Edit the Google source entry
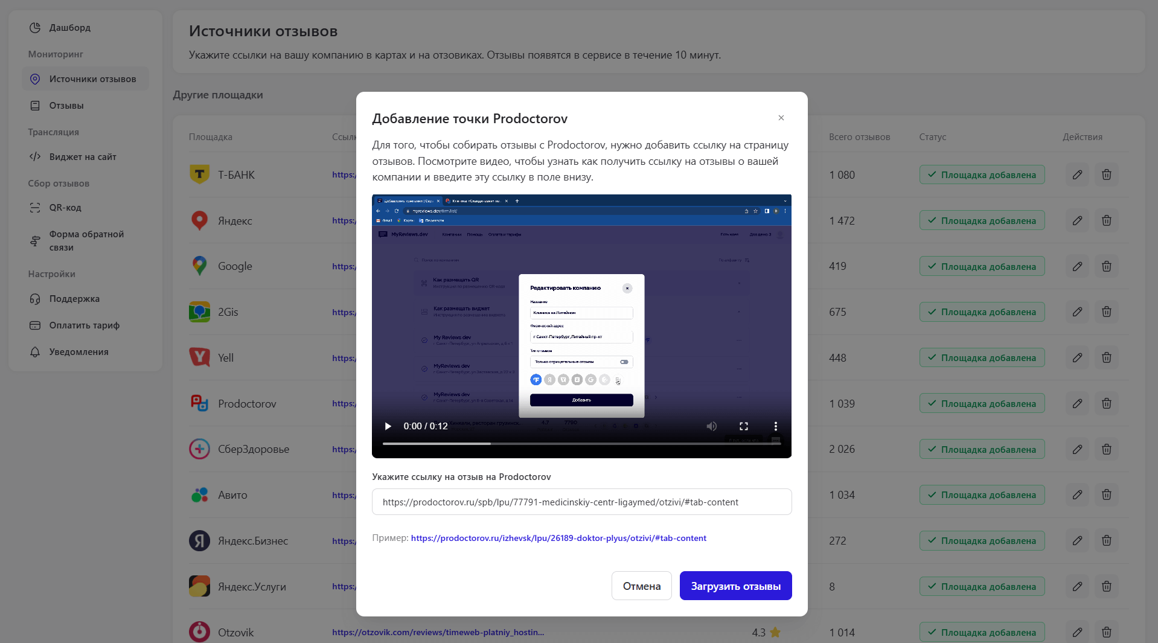 coord(1077,266)
